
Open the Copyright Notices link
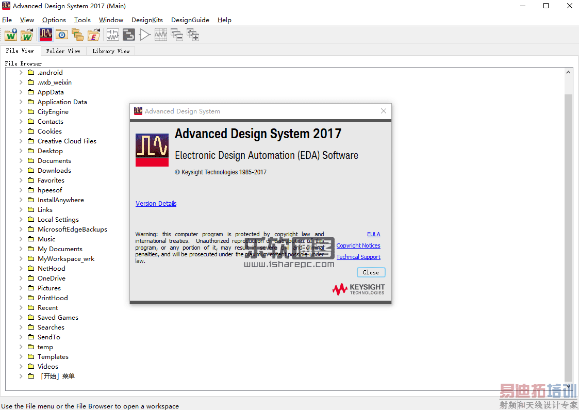click(x=358, y=245)
